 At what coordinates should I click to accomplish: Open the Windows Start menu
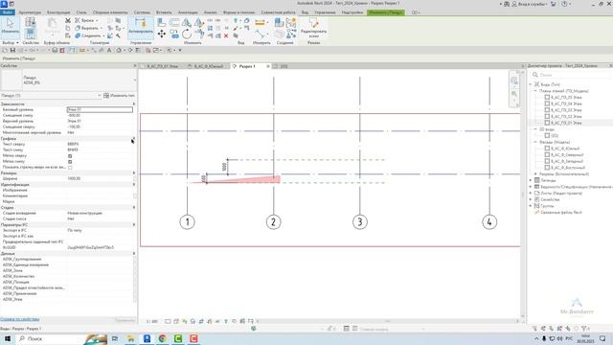[7, 338]
